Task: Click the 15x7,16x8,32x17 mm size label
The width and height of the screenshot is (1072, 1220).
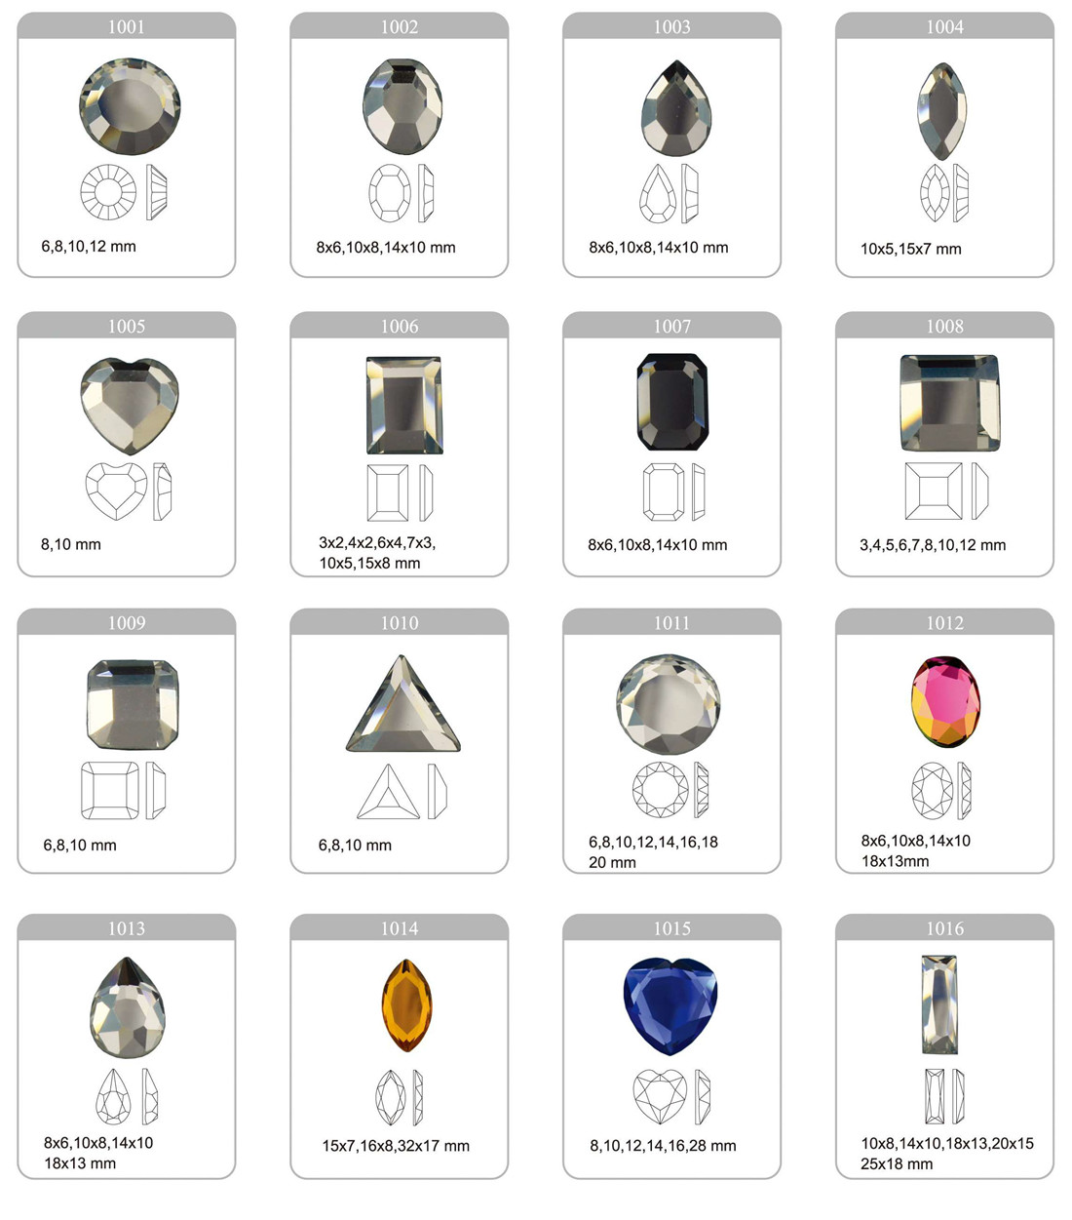Action: (x=396, y=1146)
